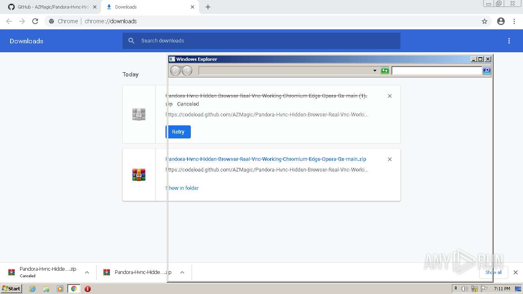Open a new Chrome tab
523x294 pixels.
tap(208, 7)
